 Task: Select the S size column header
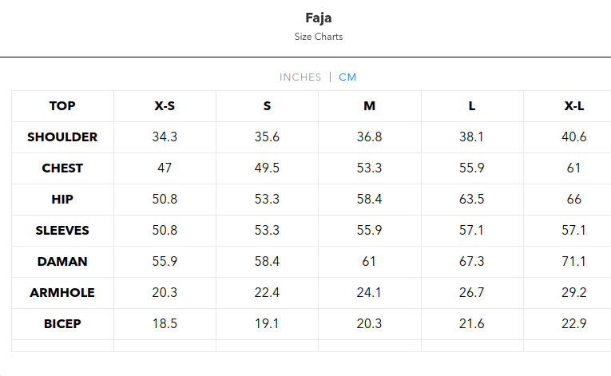[267, 106]
